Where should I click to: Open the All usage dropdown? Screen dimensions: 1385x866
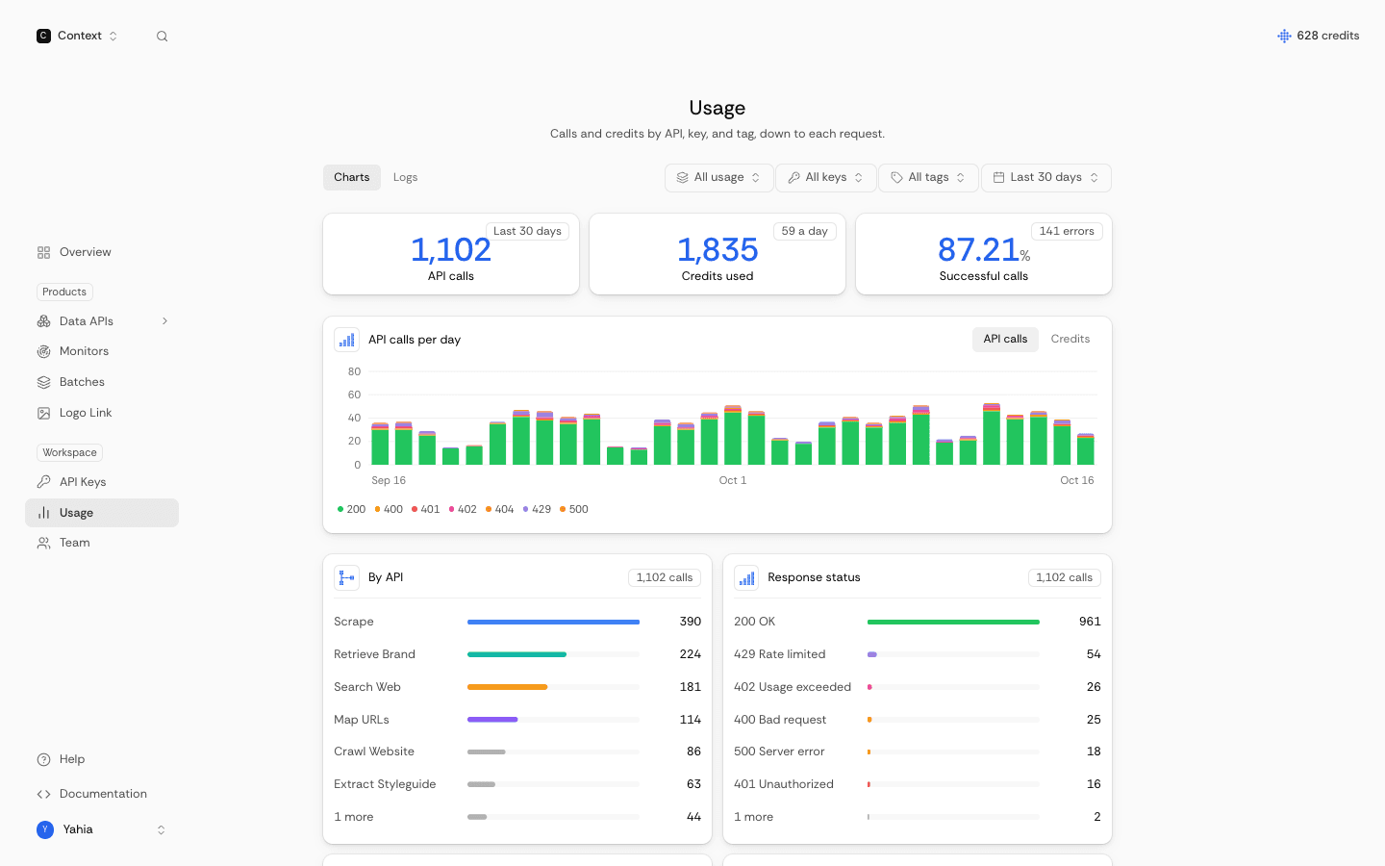[718, 178]
